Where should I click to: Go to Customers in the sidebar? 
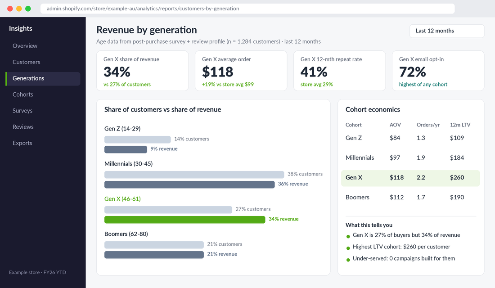coord(43,62)
